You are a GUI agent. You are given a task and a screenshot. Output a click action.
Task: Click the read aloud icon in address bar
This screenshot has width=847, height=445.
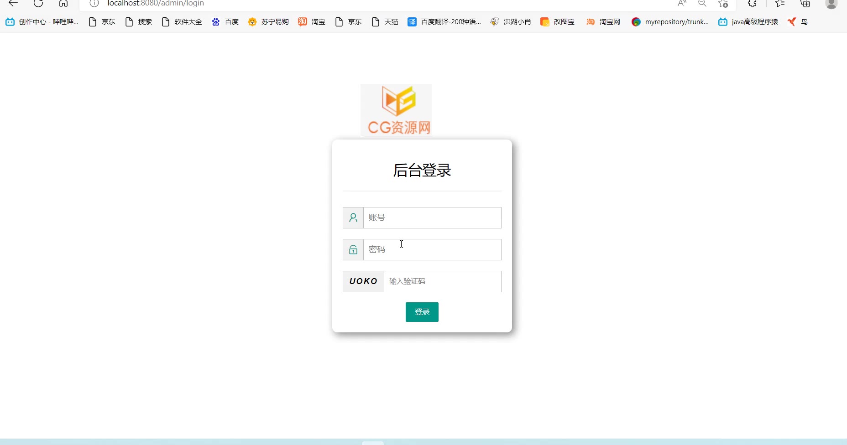coord(682,3)
